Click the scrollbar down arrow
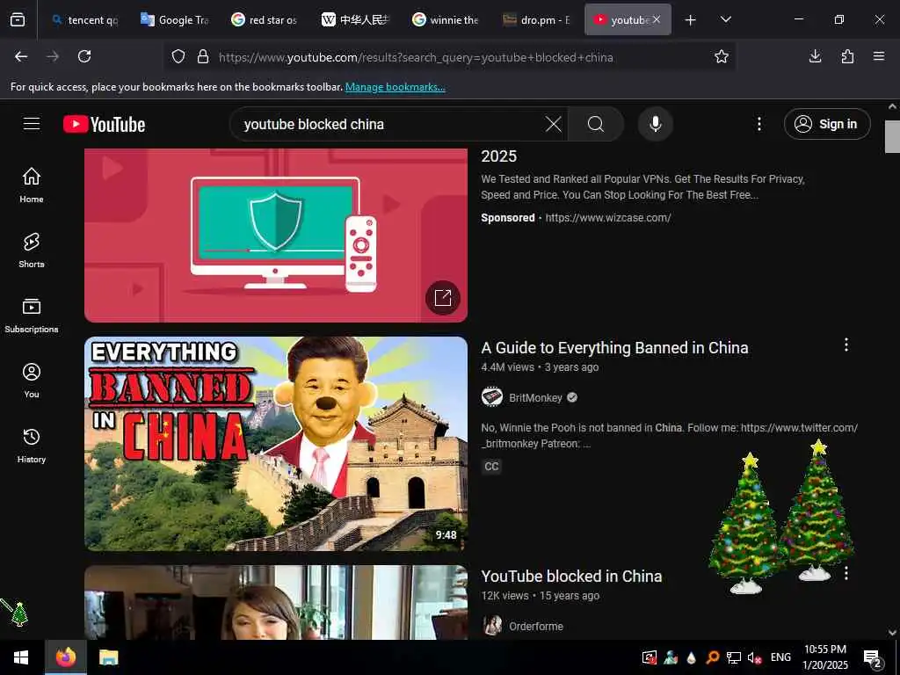Image resolution: width=900 pixels, height=675 pixels. point(892,632)
